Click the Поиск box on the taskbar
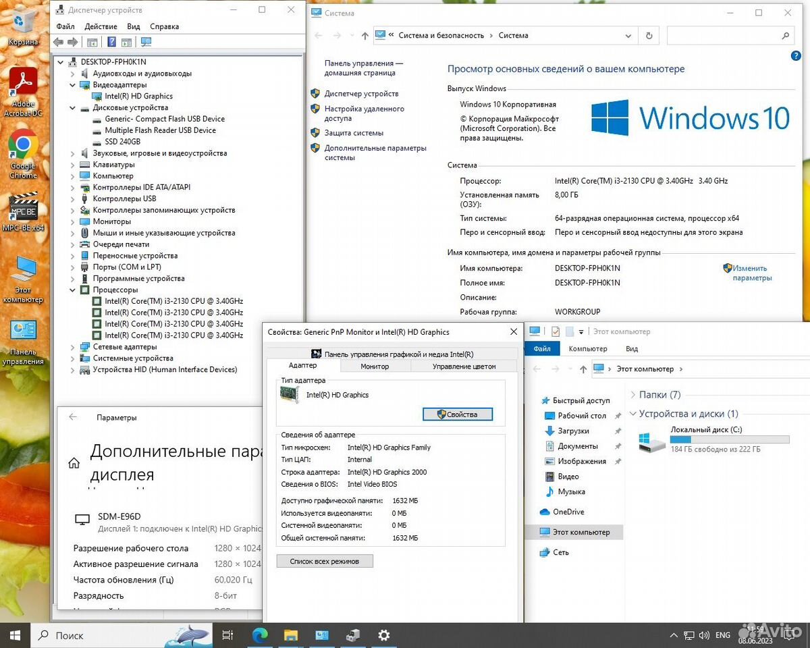 coord(122,635)
